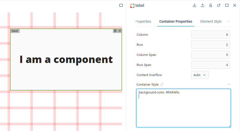Screen dimensions: 240x131
Task: Close the label properties panel
Action: pyautogui.click(x=234, y=5)
